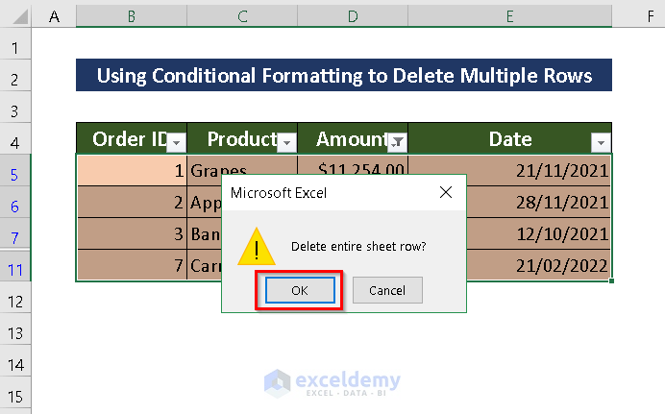Select row 11 header
Image resolution: width=665 pixels, height=414 pixels.
[15, 269]
